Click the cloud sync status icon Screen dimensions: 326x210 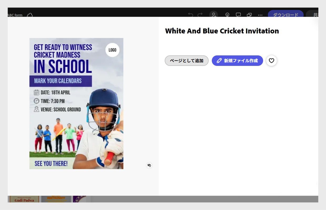(30, 15)
